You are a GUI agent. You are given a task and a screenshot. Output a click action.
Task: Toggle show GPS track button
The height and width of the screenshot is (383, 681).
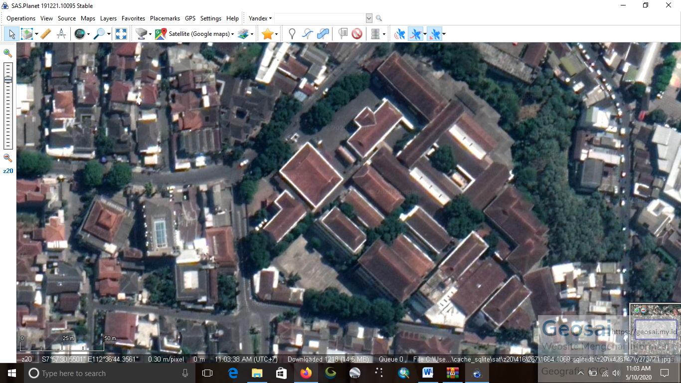point(415,34)
